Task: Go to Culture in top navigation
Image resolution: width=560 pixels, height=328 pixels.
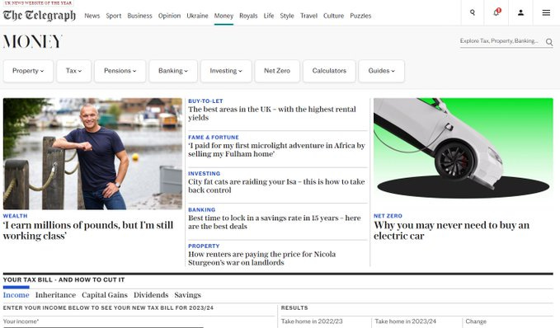Action: (333, 16)
